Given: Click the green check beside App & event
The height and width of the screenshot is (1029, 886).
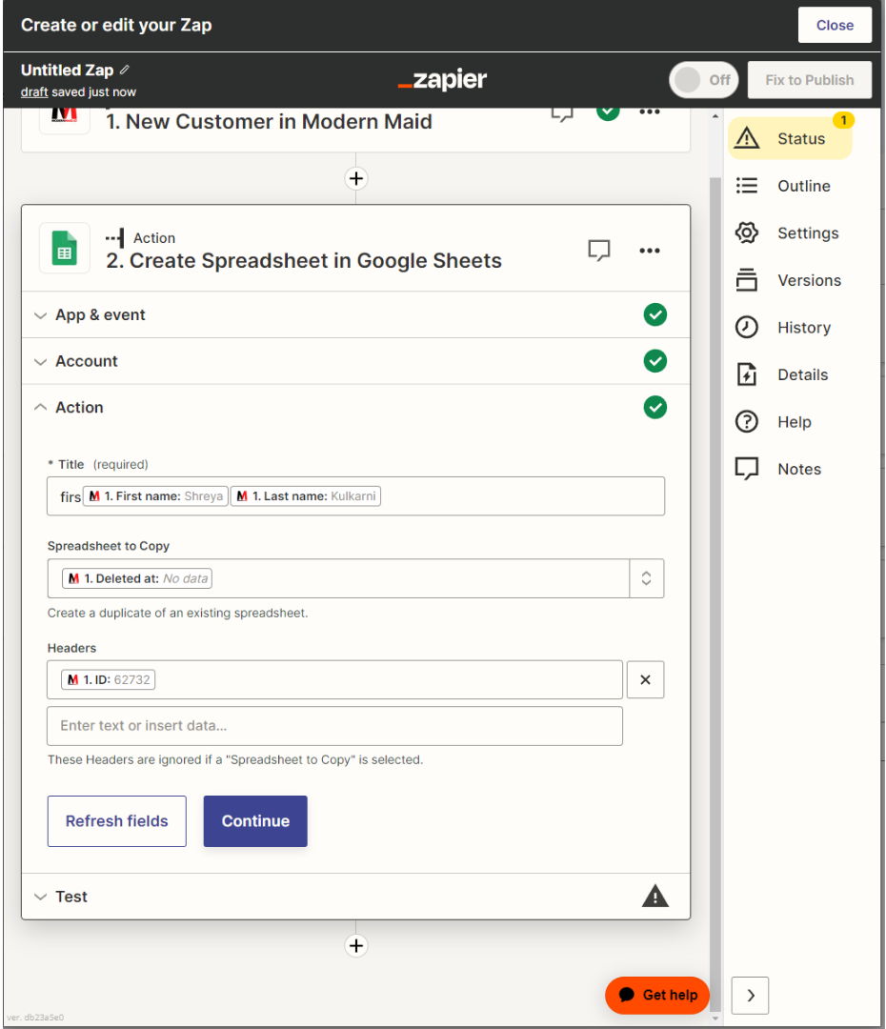Looking at the screenshot, I should point(655,314).
